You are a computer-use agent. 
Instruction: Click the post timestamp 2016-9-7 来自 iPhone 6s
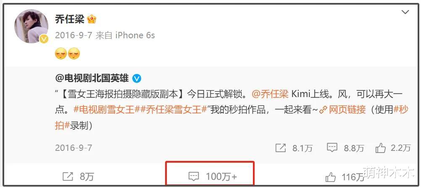(105, 35)
